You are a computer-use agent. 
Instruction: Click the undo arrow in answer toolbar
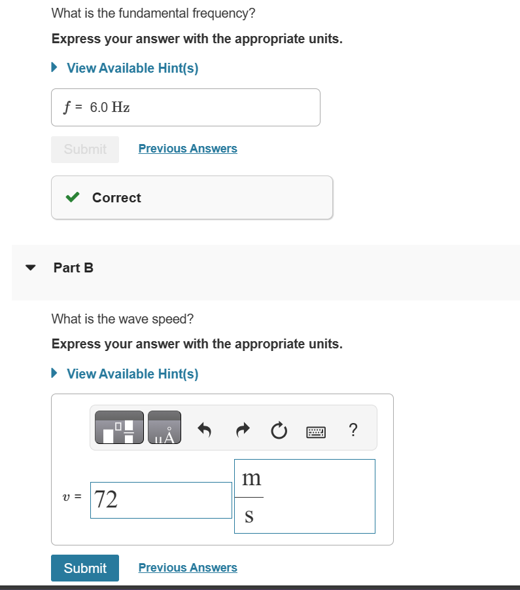coord(205,430)
